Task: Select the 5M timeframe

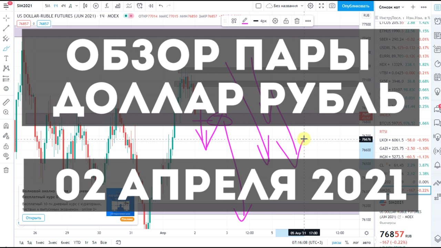Action: [48, 6]
